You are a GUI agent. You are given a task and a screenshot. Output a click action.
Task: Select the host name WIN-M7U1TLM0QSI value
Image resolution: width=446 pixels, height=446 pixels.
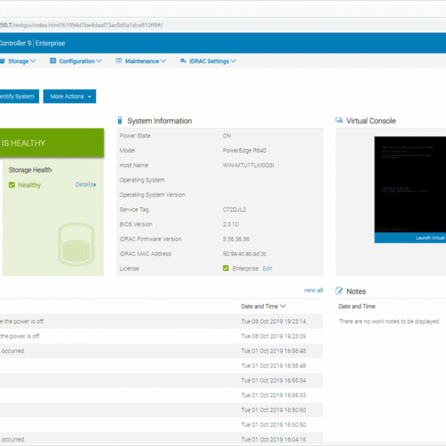click(x=249, y=165)
